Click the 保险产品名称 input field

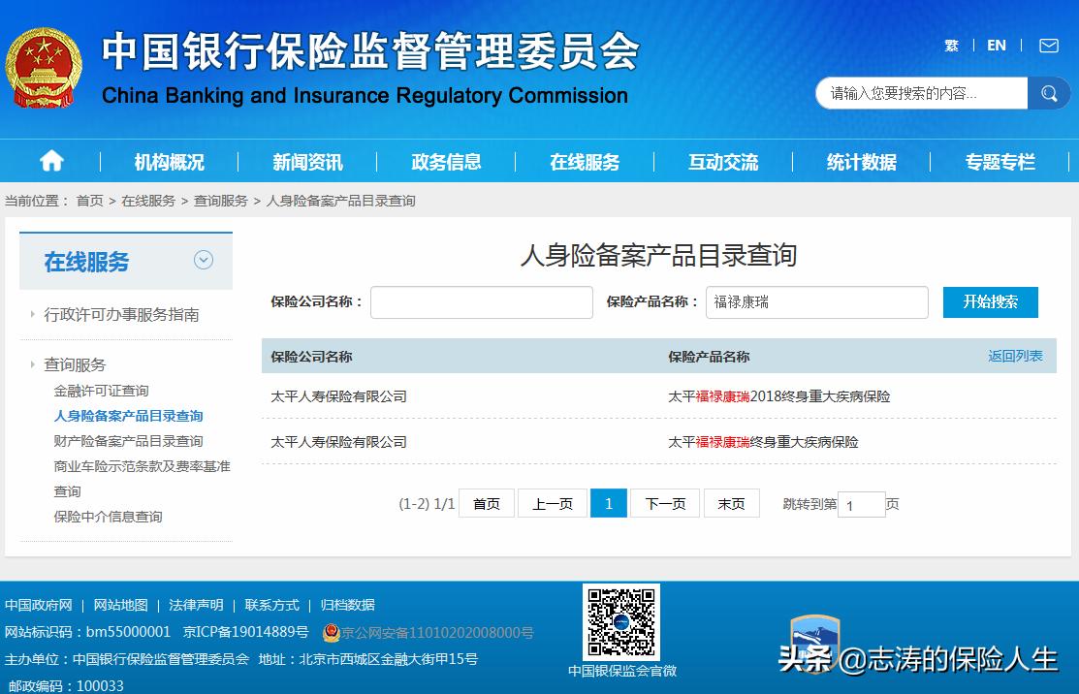click(817, 302)
